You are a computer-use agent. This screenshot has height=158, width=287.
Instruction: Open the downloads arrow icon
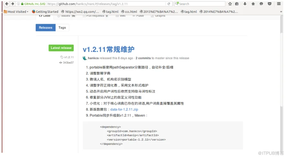click(x=245, y=4)
